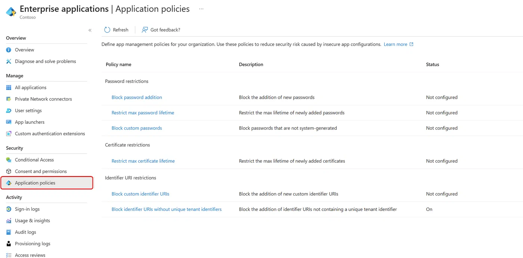Click 'Block passwords that are not system-generated' text

(x=288, y=128)
